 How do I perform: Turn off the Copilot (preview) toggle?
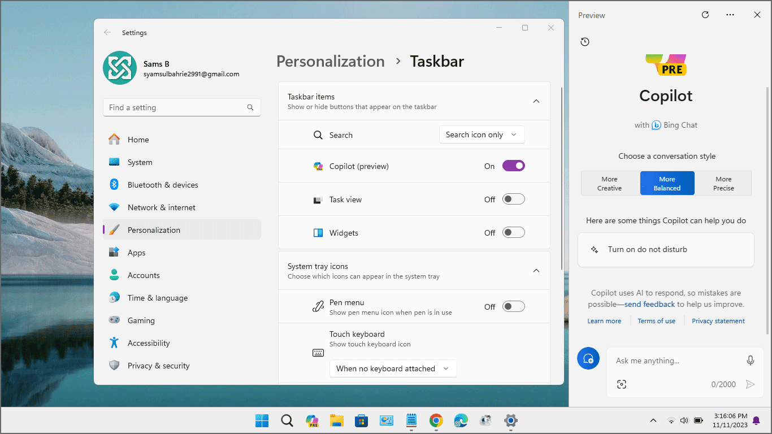tap(514, 166)
